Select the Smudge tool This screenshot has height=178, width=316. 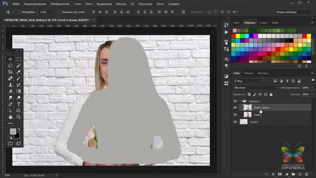10,98
